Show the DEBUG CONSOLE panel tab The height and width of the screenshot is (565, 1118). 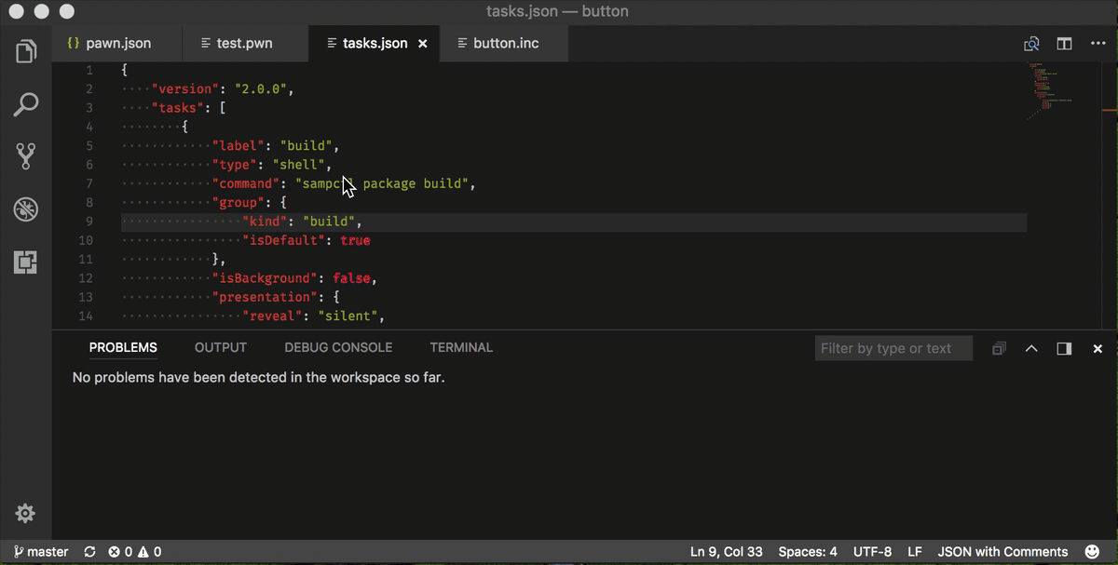(338, 348)
